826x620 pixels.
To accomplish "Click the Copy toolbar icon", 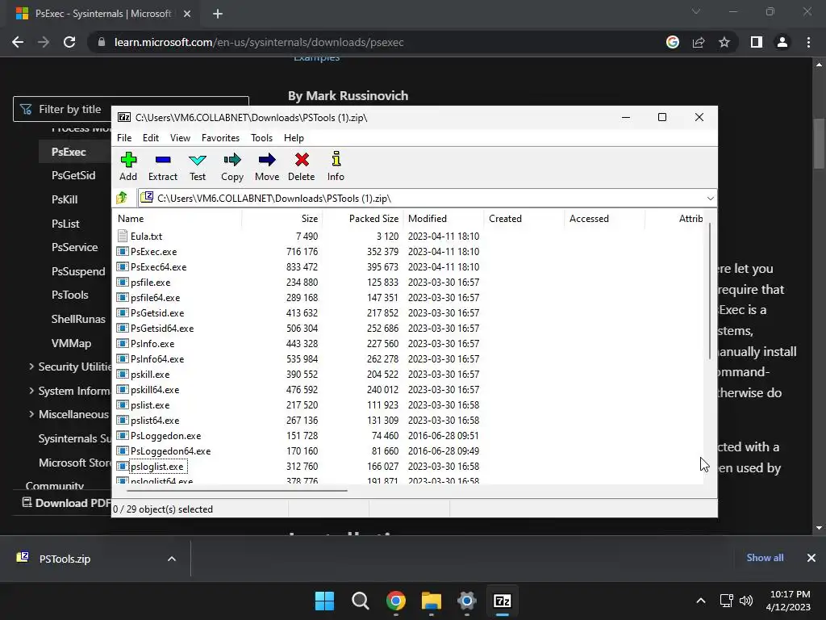I will point(232,160).
